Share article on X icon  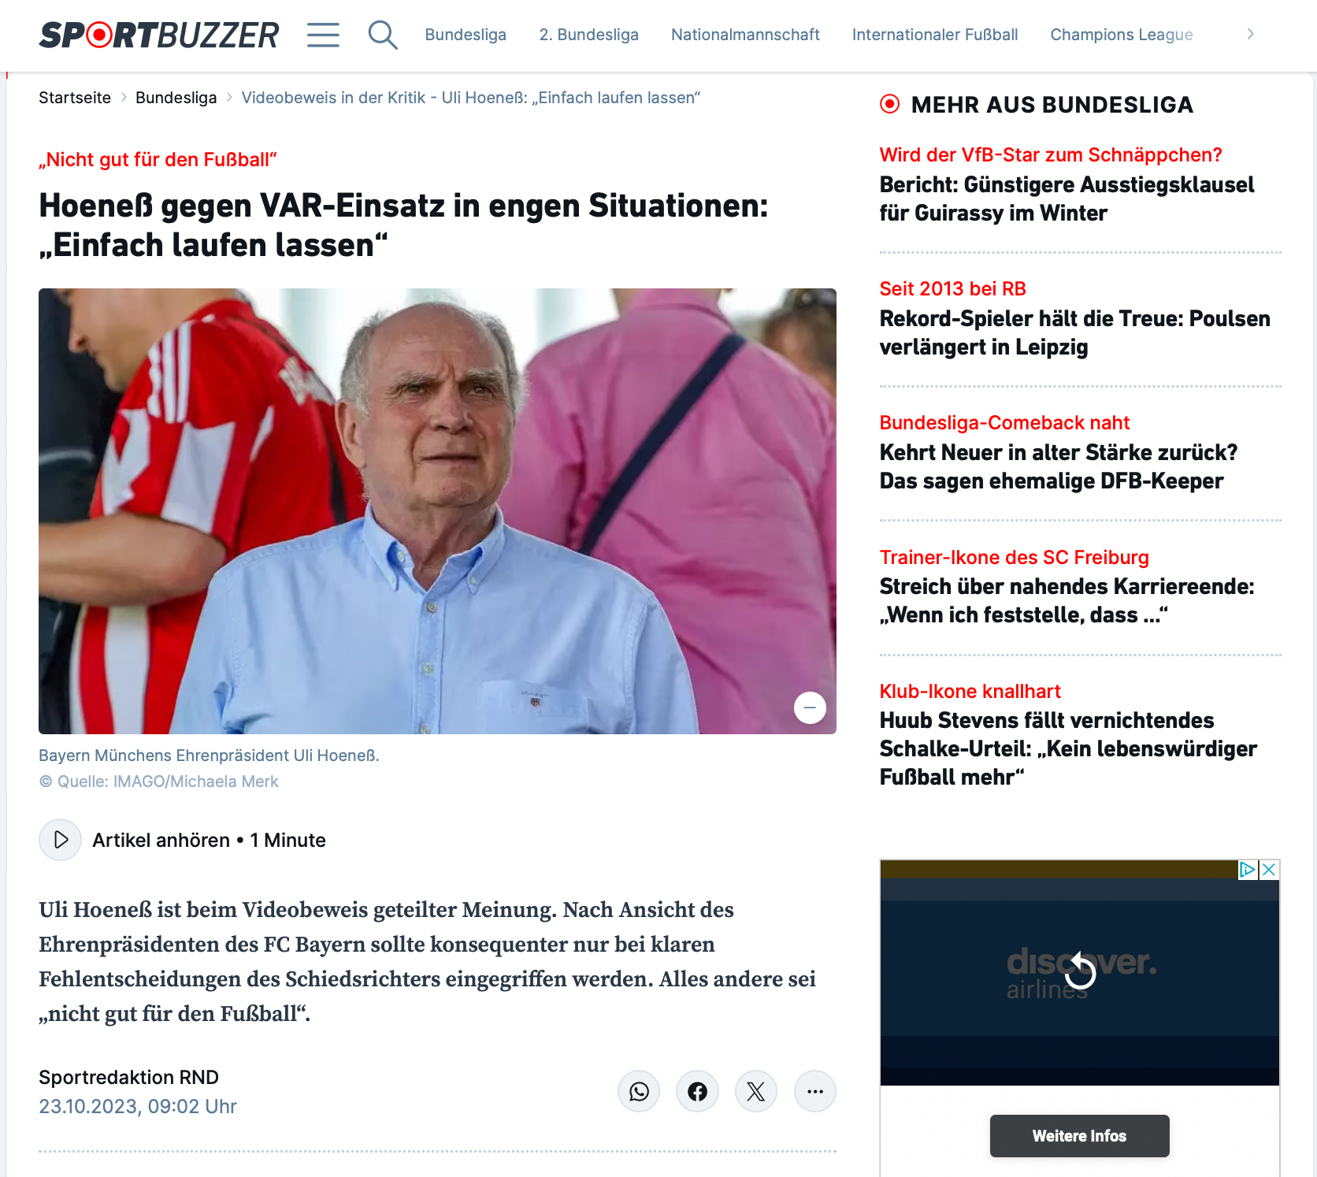coord(756,1091)
